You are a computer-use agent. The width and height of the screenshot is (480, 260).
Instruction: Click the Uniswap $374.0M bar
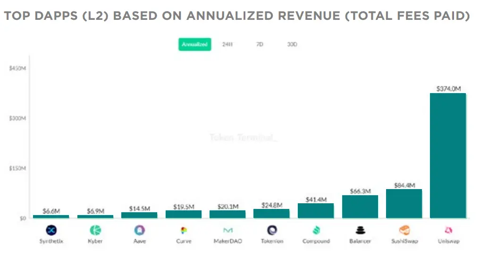coord(448,156)
